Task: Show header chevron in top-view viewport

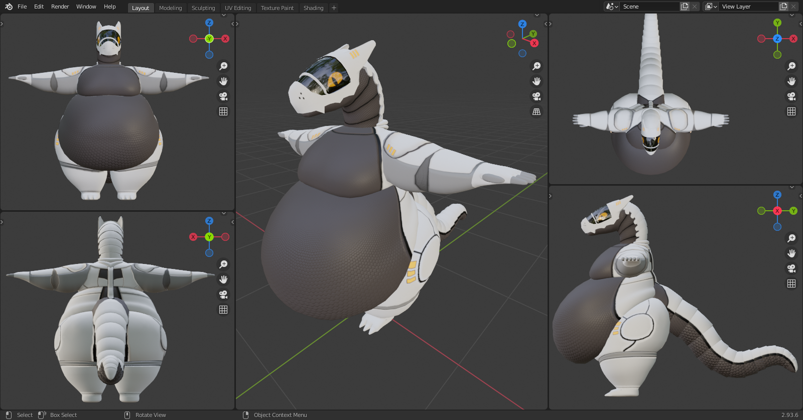Action: [x=792, y=15]
